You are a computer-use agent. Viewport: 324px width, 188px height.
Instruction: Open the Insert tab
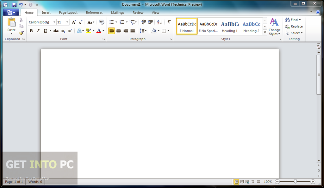46,13
